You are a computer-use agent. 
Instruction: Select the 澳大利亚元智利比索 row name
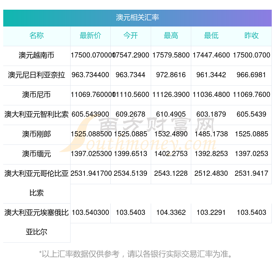pos(37,114)
